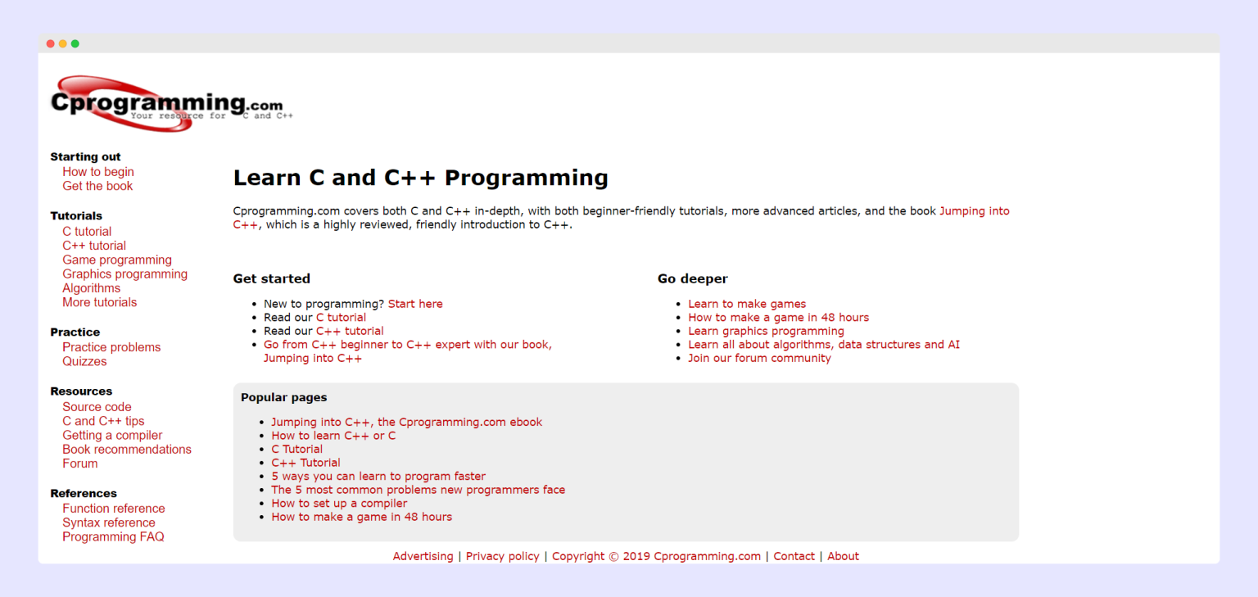
Task: Open 5 ways you can learn faster
Action: pyautogui.click(x=378, y=476)
